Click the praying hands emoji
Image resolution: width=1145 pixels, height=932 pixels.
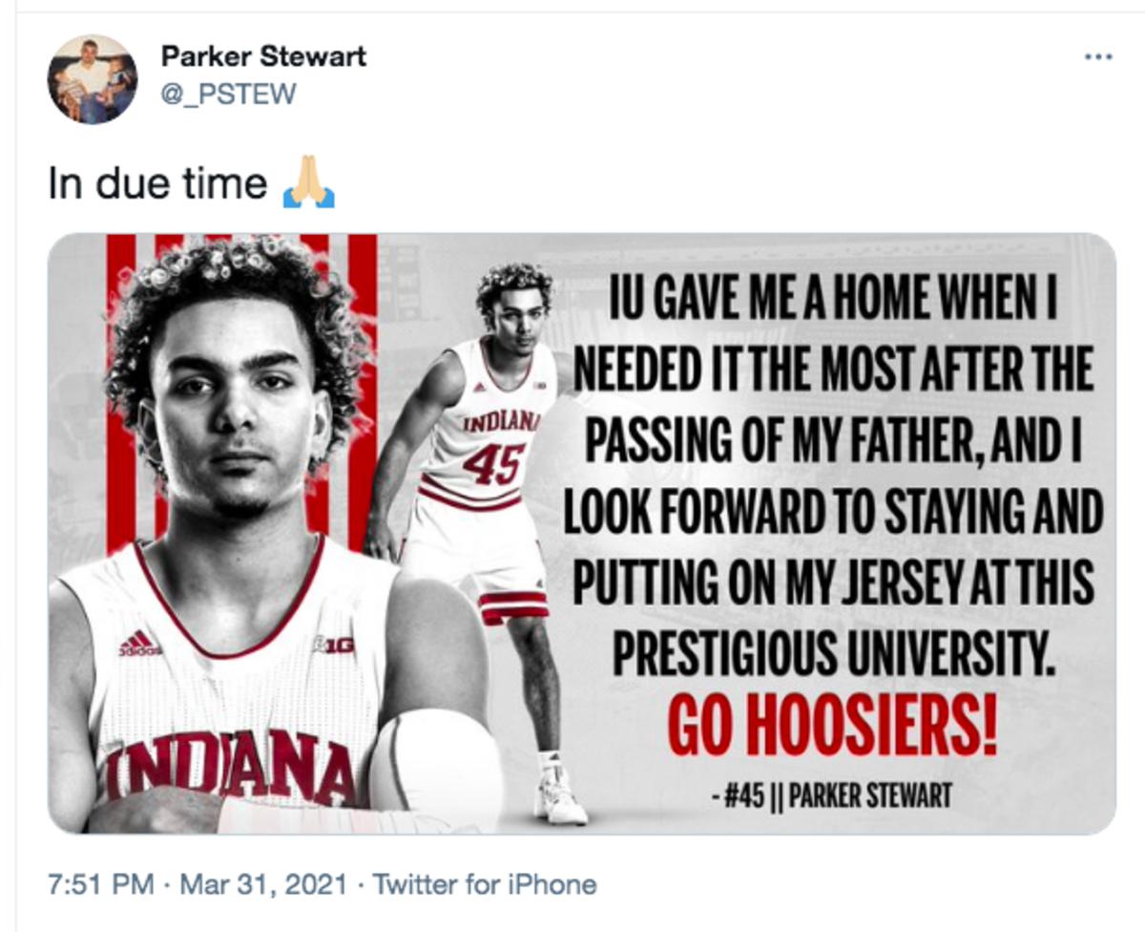click(309, 182)
